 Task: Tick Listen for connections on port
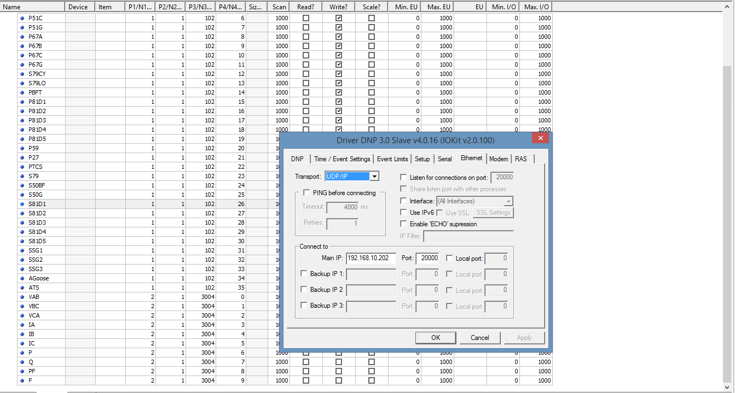click(x=404, y=178)
